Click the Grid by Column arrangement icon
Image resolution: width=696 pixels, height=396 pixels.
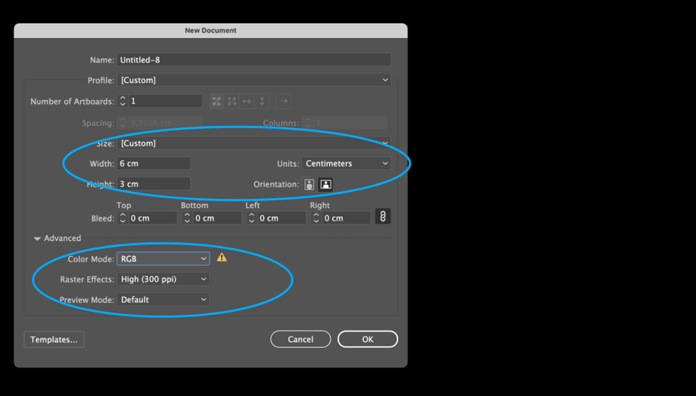[232, 101]
